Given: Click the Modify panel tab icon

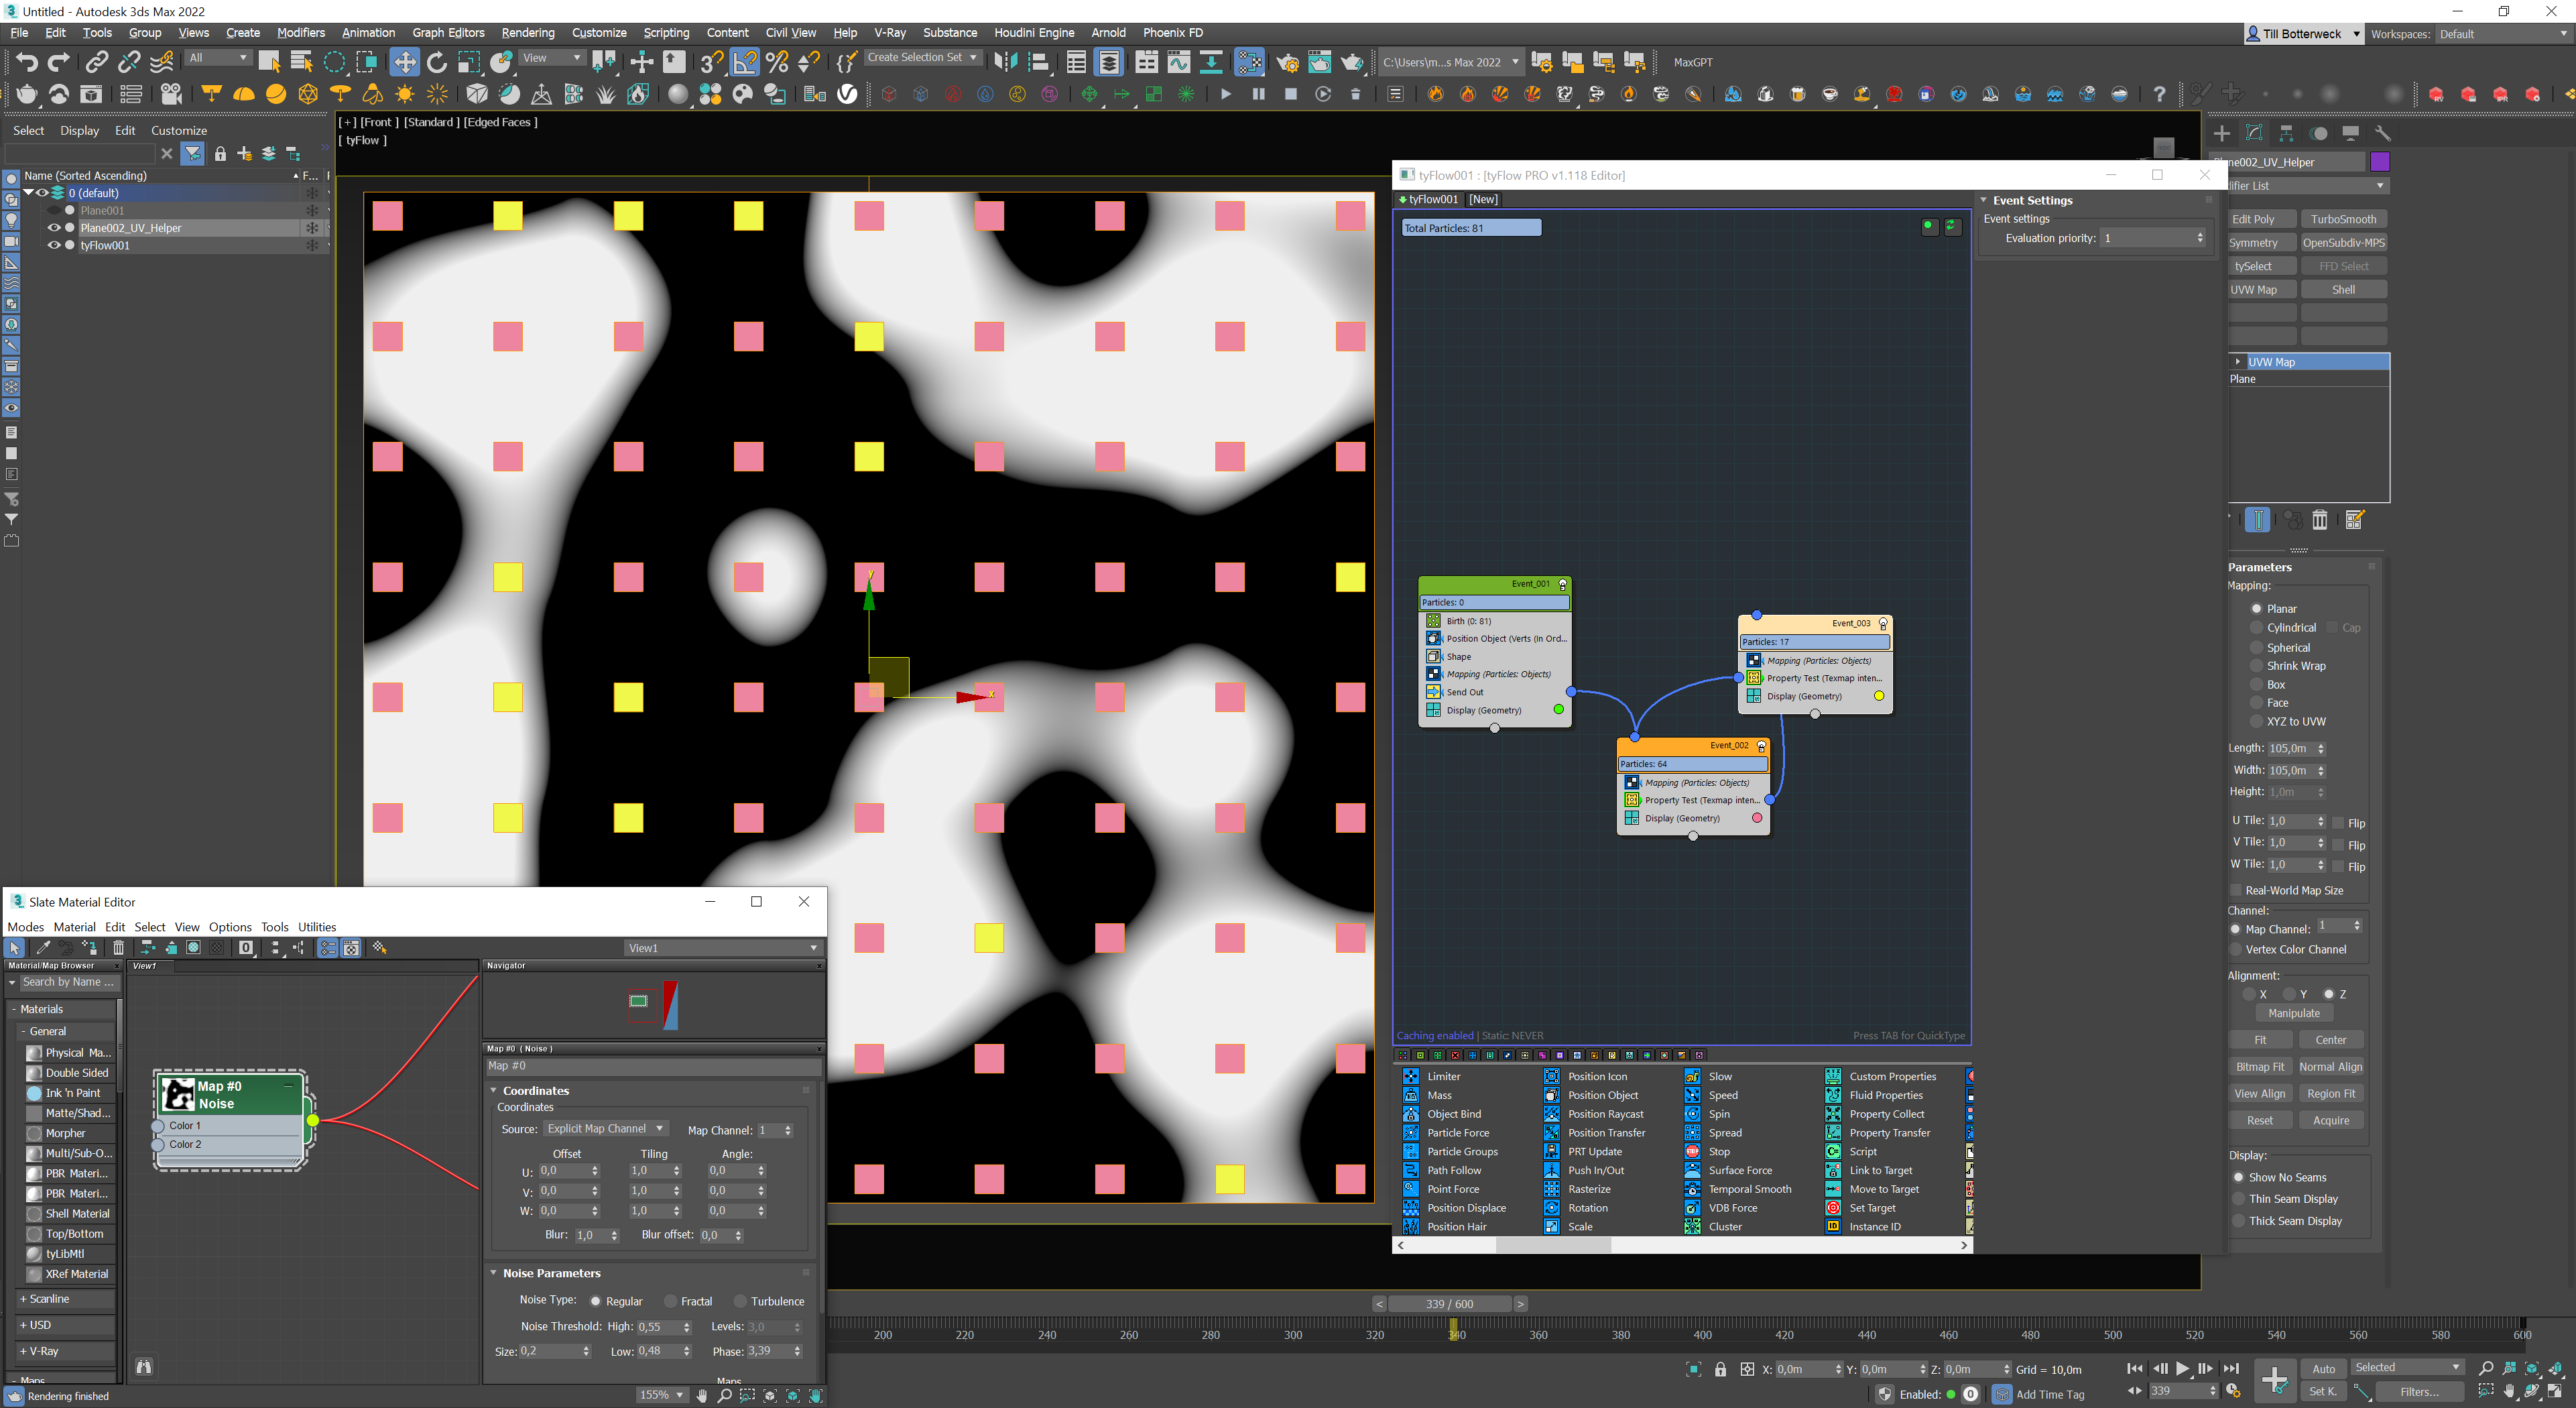Looking at the screenshot, I should pyautogui.click(x=2254, y=133).
